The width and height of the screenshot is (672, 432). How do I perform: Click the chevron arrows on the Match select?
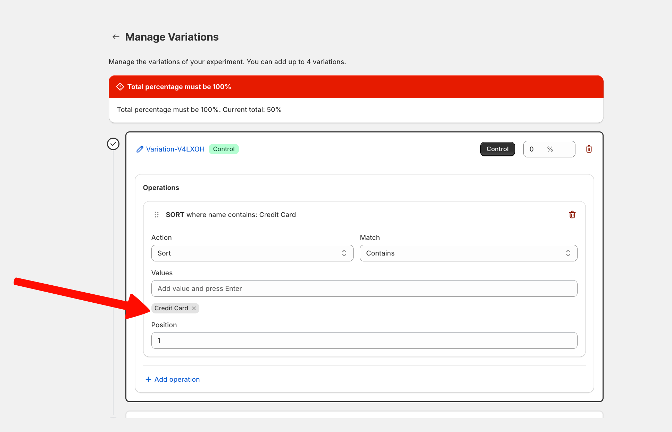568,253
